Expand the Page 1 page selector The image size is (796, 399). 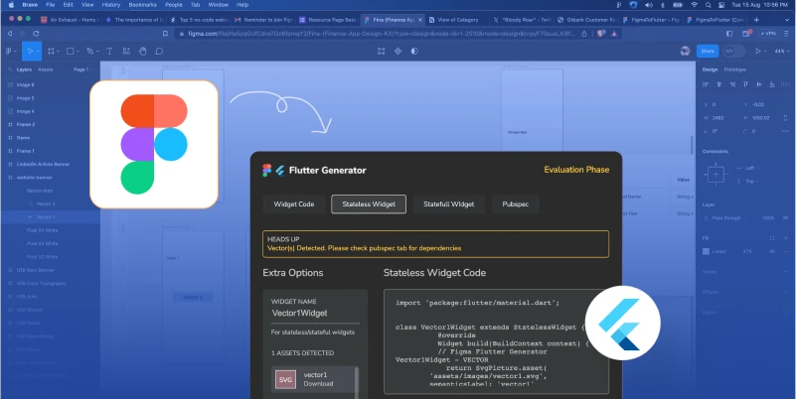click(x=82, y=69)
